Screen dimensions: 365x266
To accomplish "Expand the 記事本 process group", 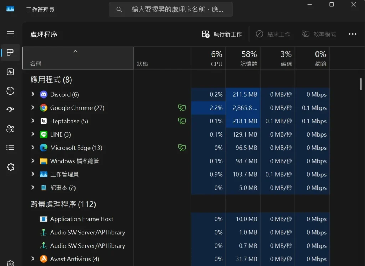I will pos(32,187).
